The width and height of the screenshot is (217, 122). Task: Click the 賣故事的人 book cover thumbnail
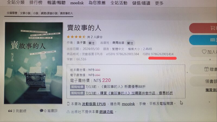33,63
